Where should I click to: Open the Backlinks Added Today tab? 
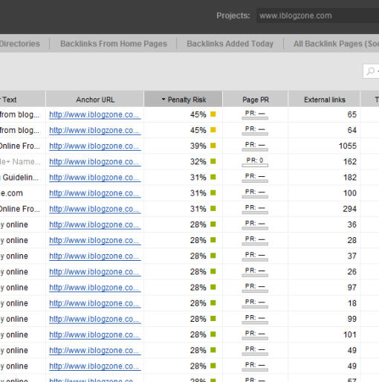coord(230,44)
